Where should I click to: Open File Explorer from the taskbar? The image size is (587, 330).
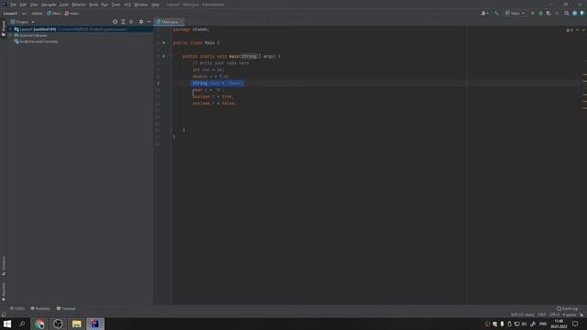(x=76, y=324)
